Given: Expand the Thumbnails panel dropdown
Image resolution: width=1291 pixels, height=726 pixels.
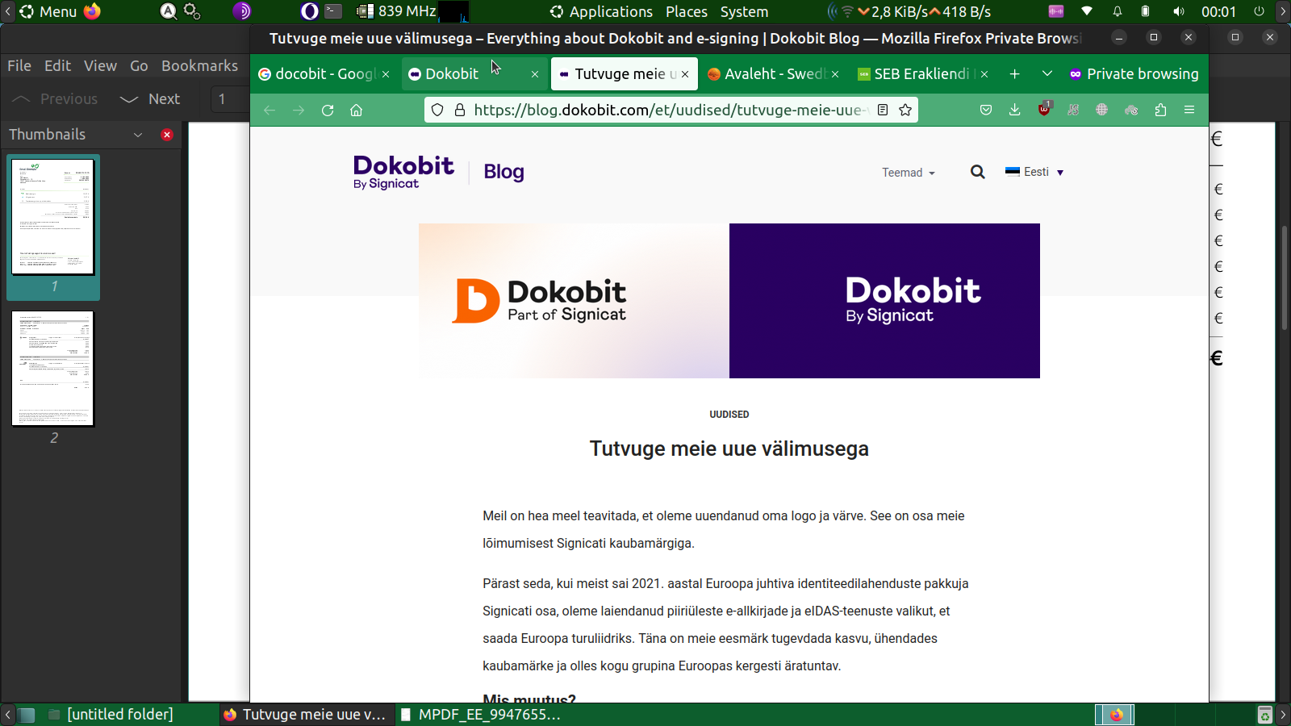Looking at the screenshot, I should tap(138, 135).
